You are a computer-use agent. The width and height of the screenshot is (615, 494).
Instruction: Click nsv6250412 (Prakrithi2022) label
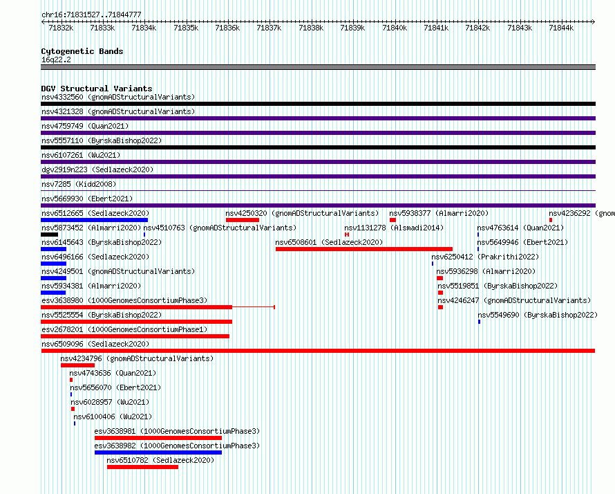tap(485, 257)
